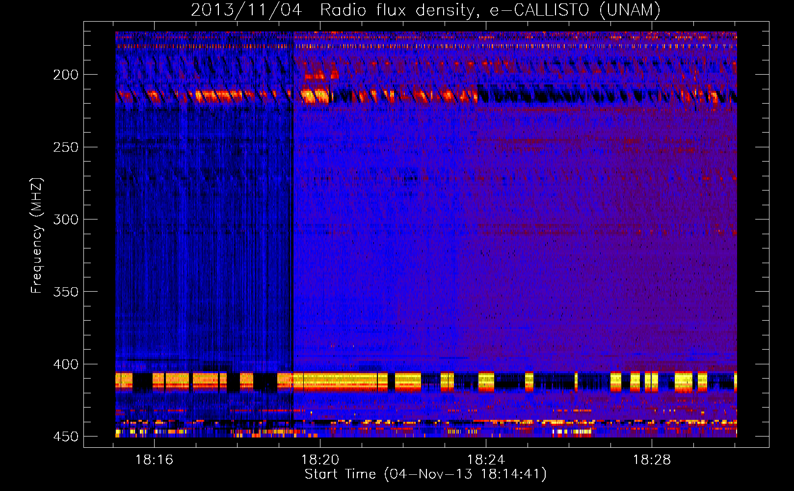794x491 pixels.
Task: Click the 18:28 time tick label
Action: (652, 460)
